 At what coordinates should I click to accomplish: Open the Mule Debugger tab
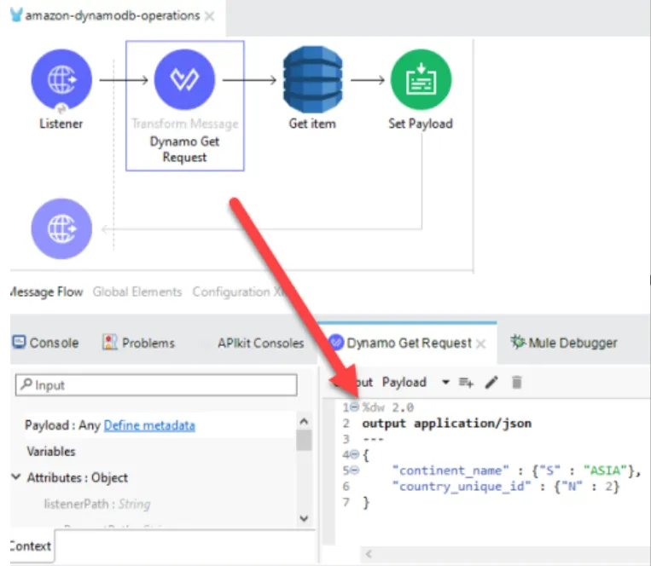(564, 343)
